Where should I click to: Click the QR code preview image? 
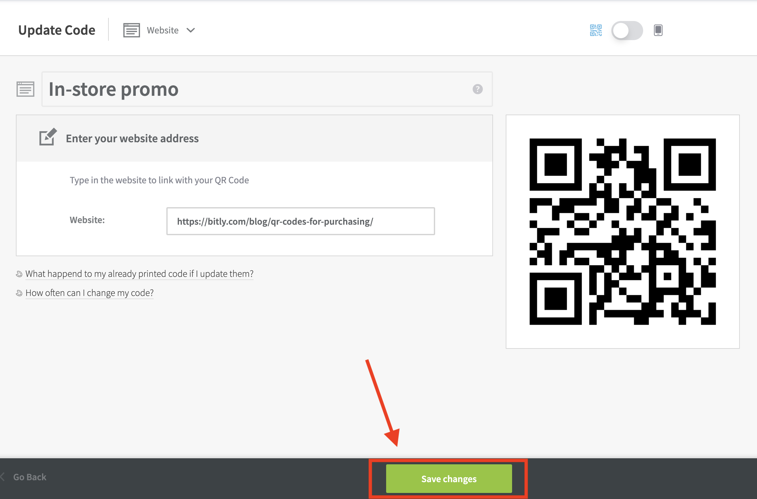point(622,231)
